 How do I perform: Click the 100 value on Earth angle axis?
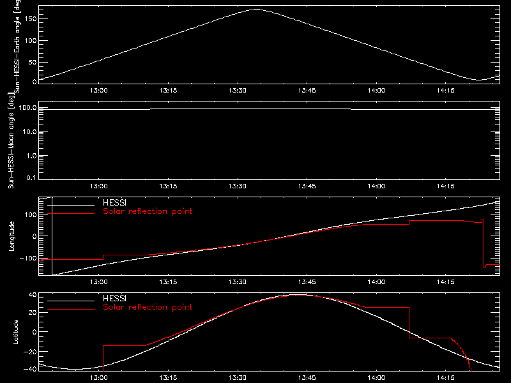coord(31,41)
